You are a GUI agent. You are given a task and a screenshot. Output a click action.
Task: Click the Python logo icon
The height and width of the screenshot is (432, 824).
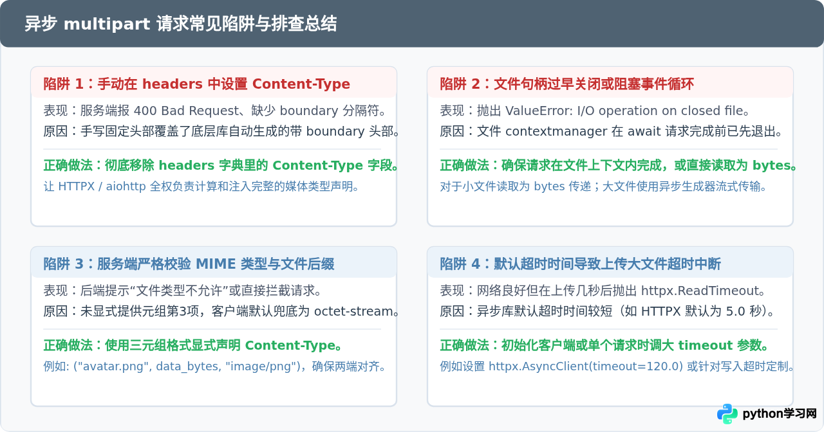tap(727, 414)
